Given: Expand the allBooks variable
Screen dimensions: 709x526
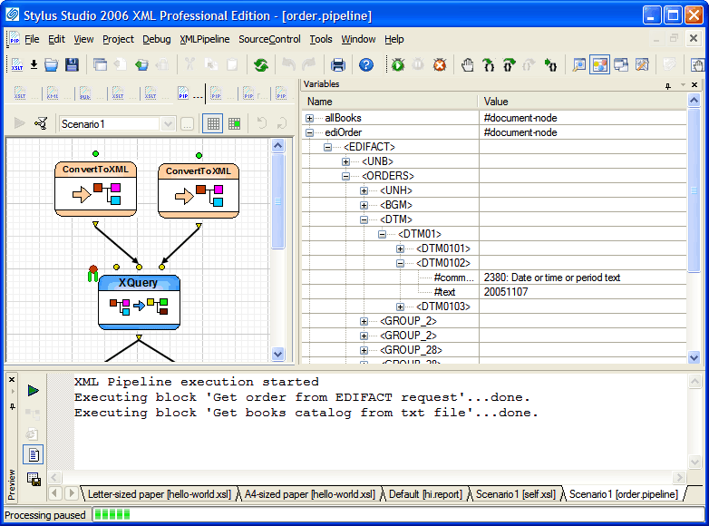Looking at the screenshot, I should point(309,118).
